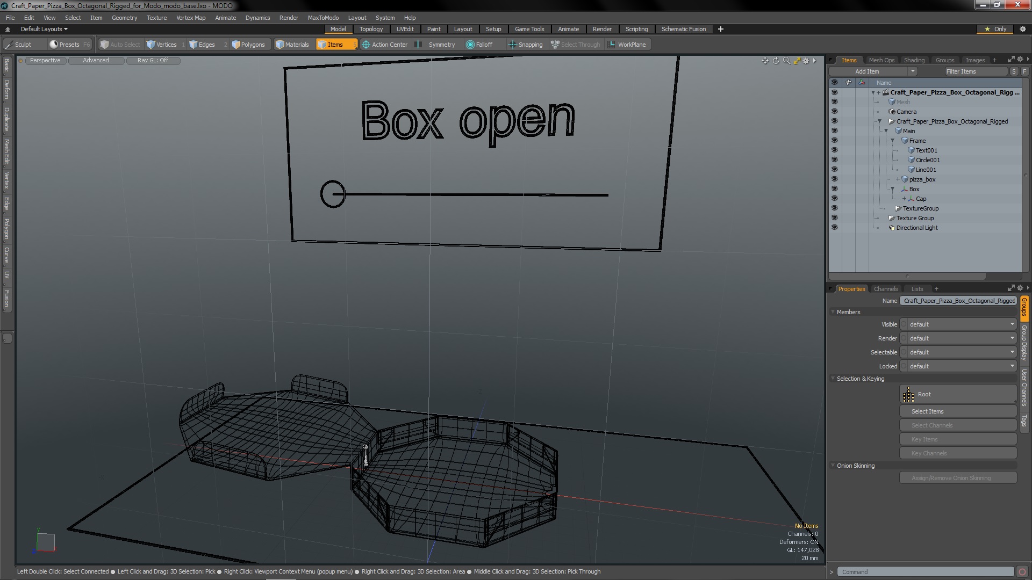
Task: Open the Properties panel settings gear
Action: [x=1020, y=288]
